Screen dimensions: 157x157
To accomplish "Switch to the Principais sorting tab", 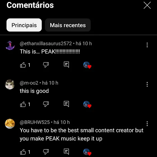I will [x=24, y=25].
